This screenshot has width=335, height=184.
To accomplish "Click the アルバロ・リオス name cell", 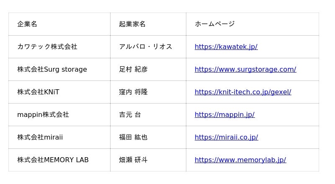I will point(146,47).
